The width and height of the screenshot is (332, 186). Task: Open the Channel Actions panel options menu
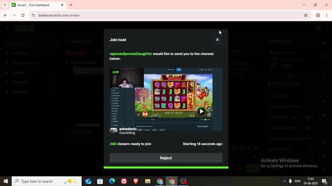click(x=310, y=83)
